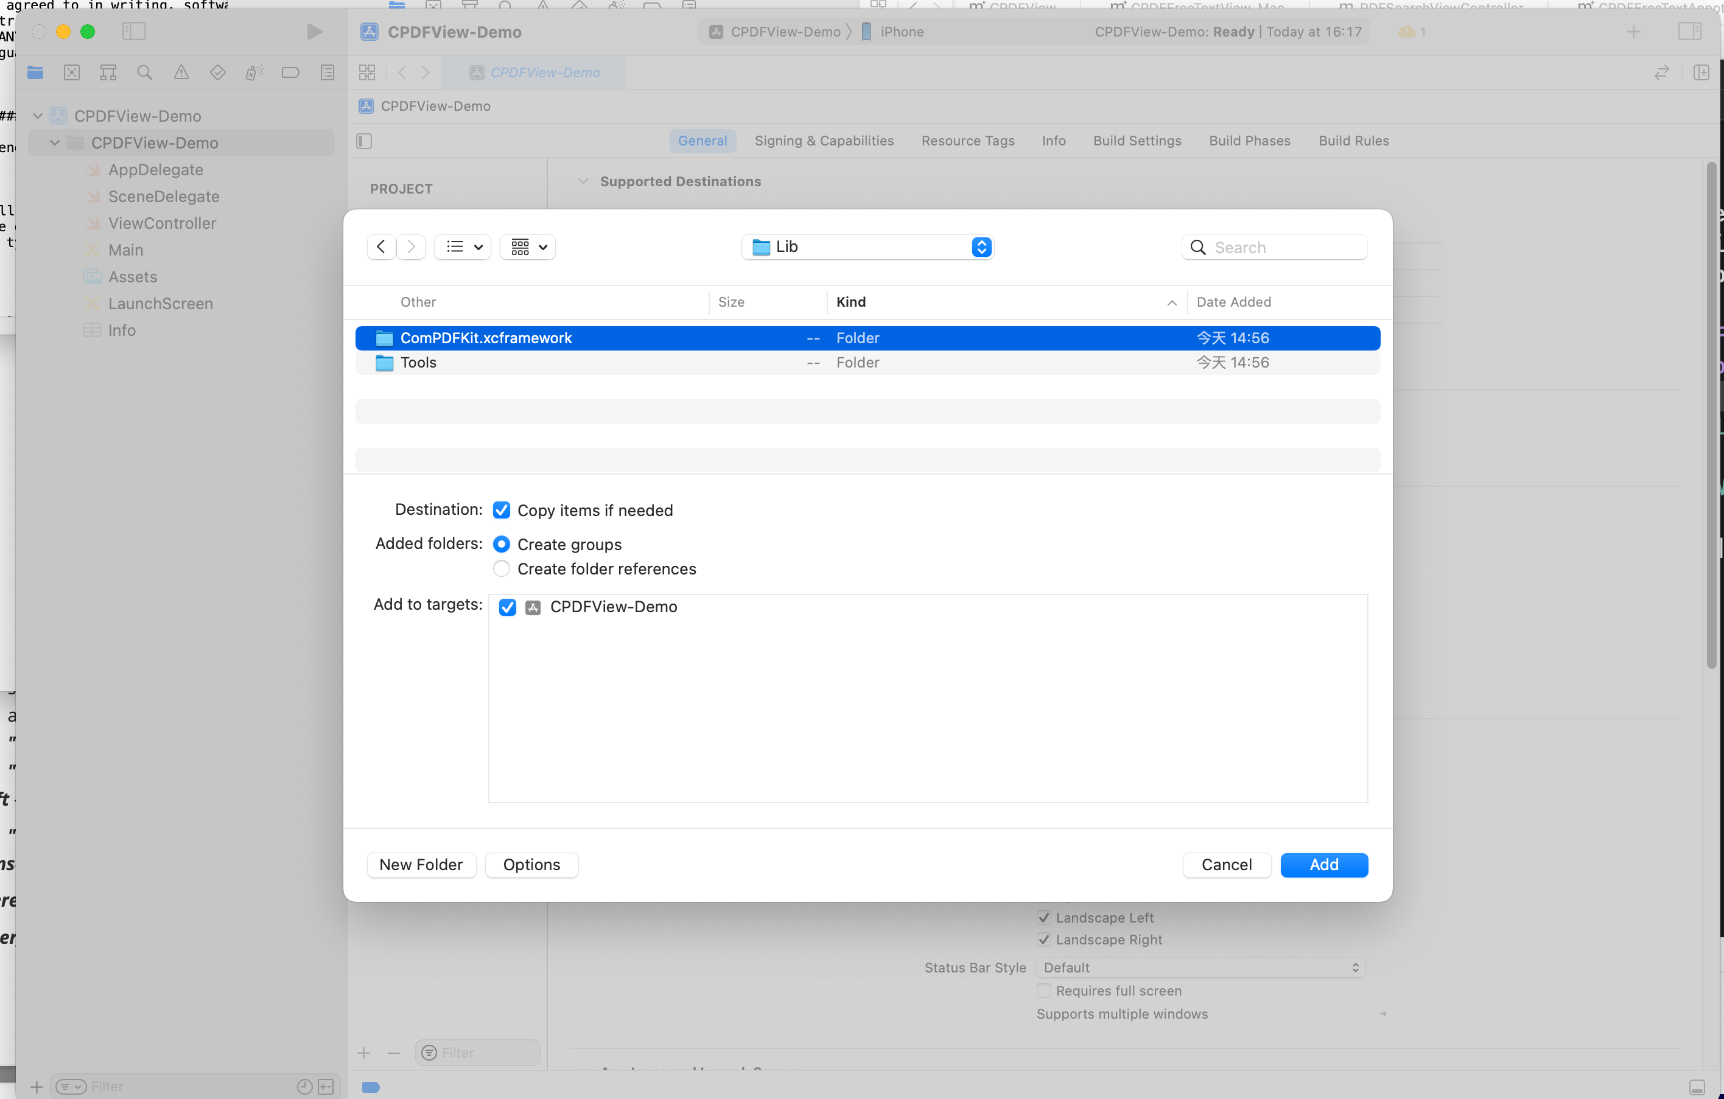Uncheck CPDFView-Demo target checkbox

pos(508,607)
